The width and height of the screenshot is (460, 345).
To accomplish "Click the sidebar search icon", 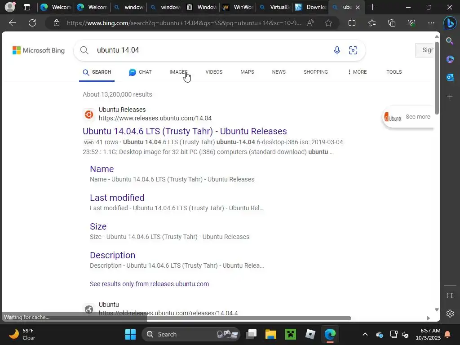I will (450, 41).
